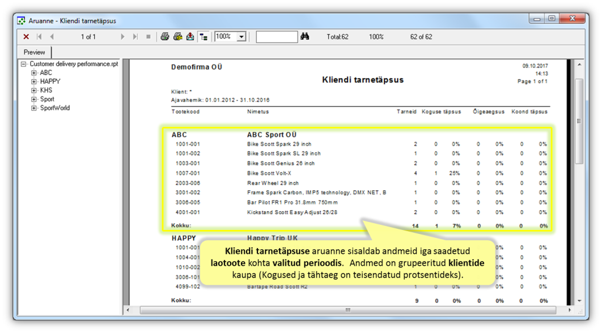This screenshot has width=602, height=333.
Task: Collapse the Customer delivery performance.rpt tree root
Action: tap(24, 64)
